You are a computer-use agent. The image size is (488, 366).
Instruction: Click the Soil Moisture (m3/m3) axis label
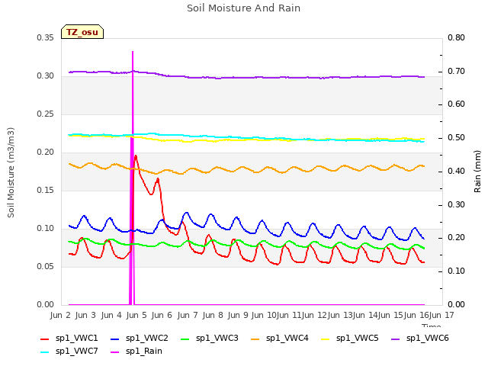point(11,172)
